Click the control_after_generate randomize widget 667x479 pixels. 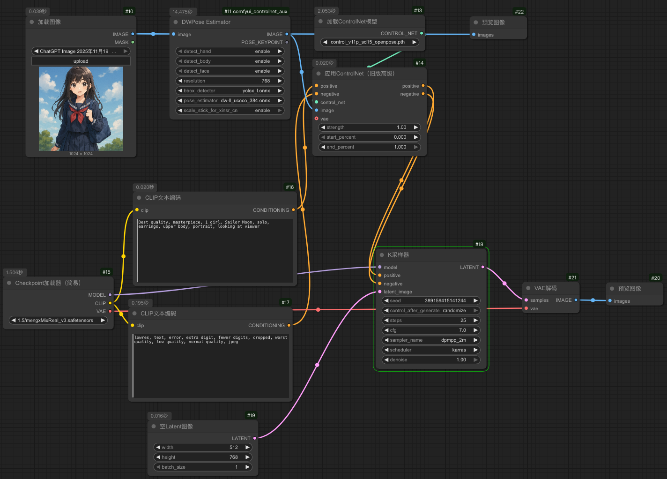pos(430,310)
